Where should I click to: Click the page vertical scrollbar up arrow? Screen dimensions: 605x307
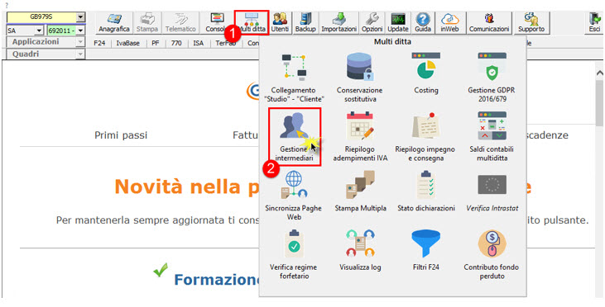point(600,73)
